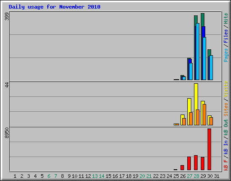This screenshot has width=231, height=181.
Task: Click the x-axis day label 8
Action: click(x=62, y=176)
